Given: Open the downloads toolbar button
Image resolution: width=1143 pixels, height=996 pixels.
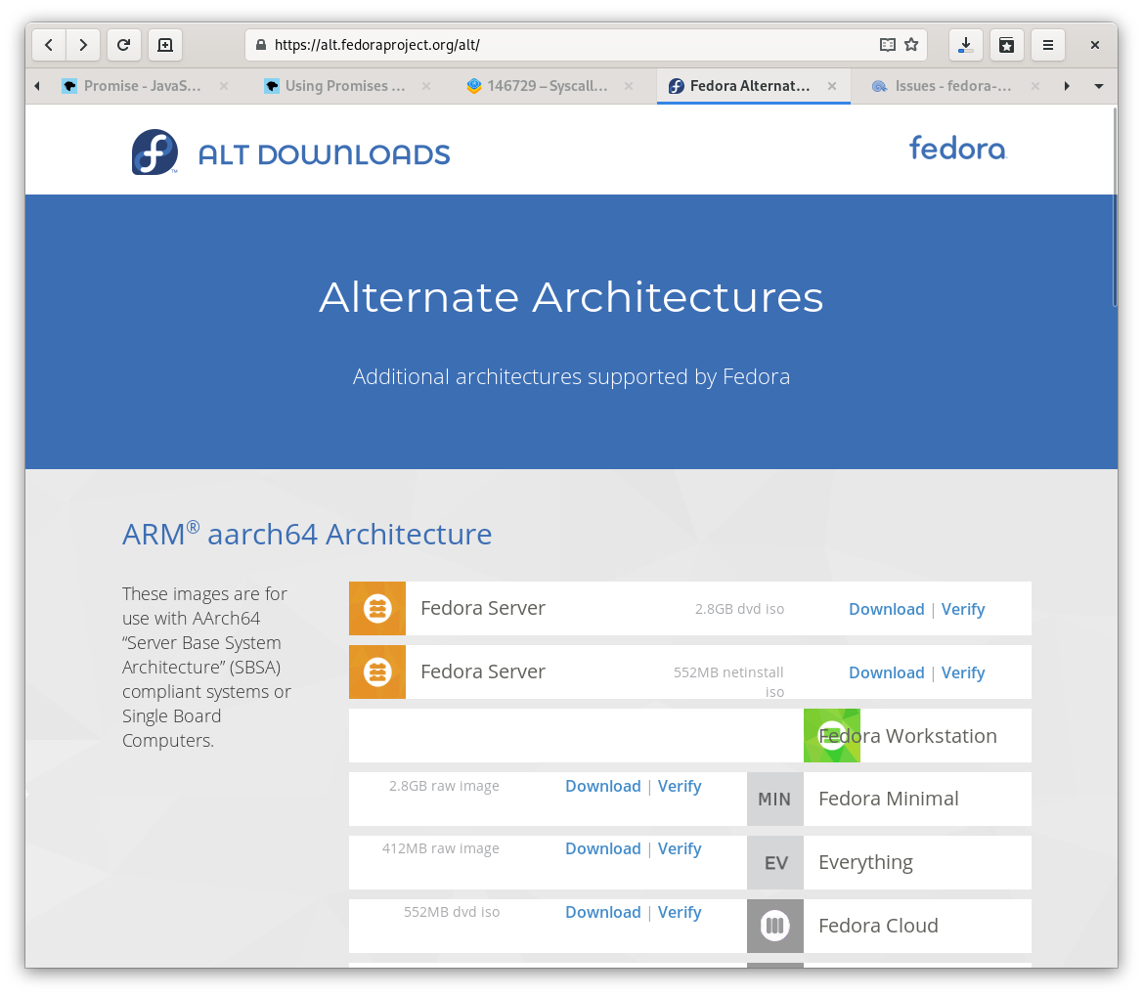Looking at the screenshot, I should 966,45.
